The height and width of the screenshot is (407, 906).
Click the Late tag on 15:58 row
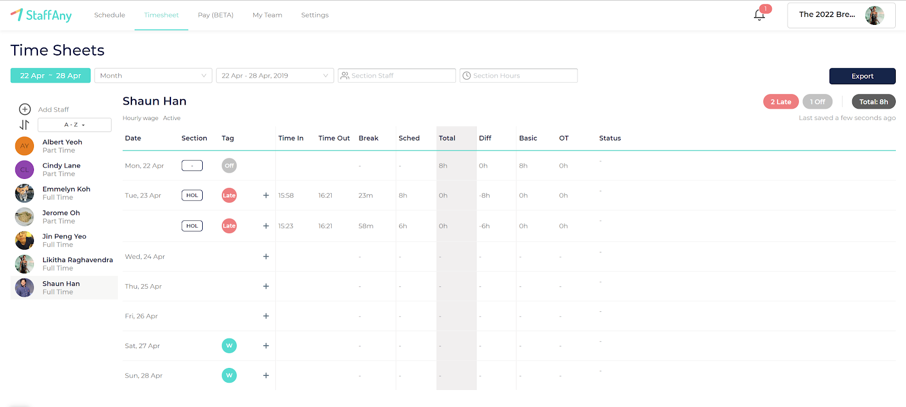(x=229, y=195)
